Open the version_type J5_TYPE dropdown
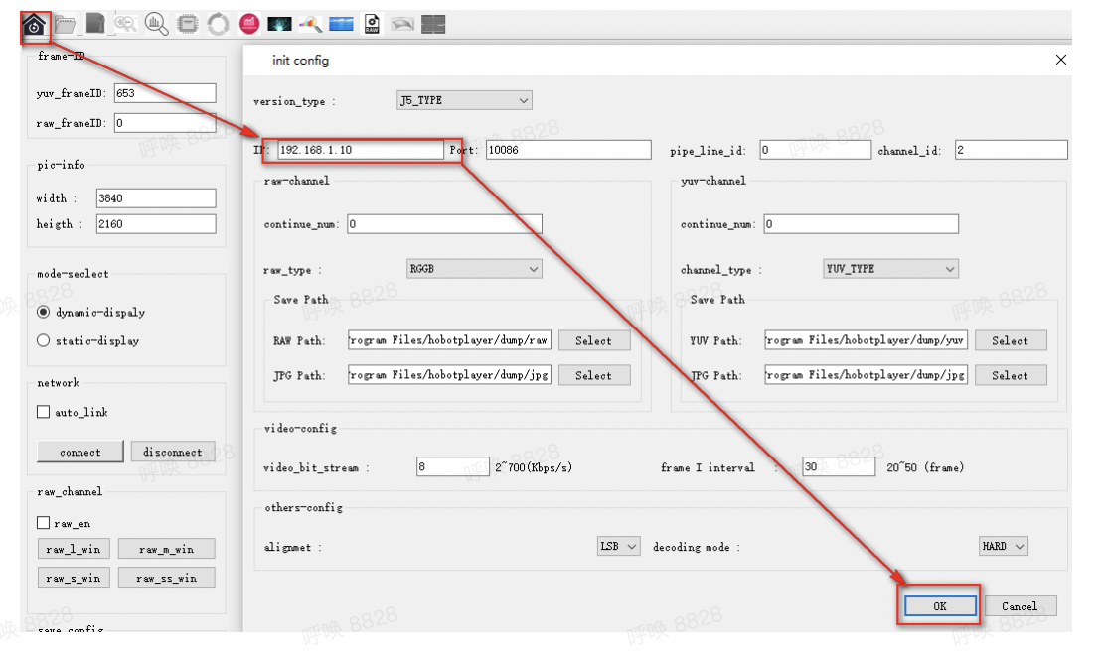Screen dimensions: 1105x653 coord(464,100)
